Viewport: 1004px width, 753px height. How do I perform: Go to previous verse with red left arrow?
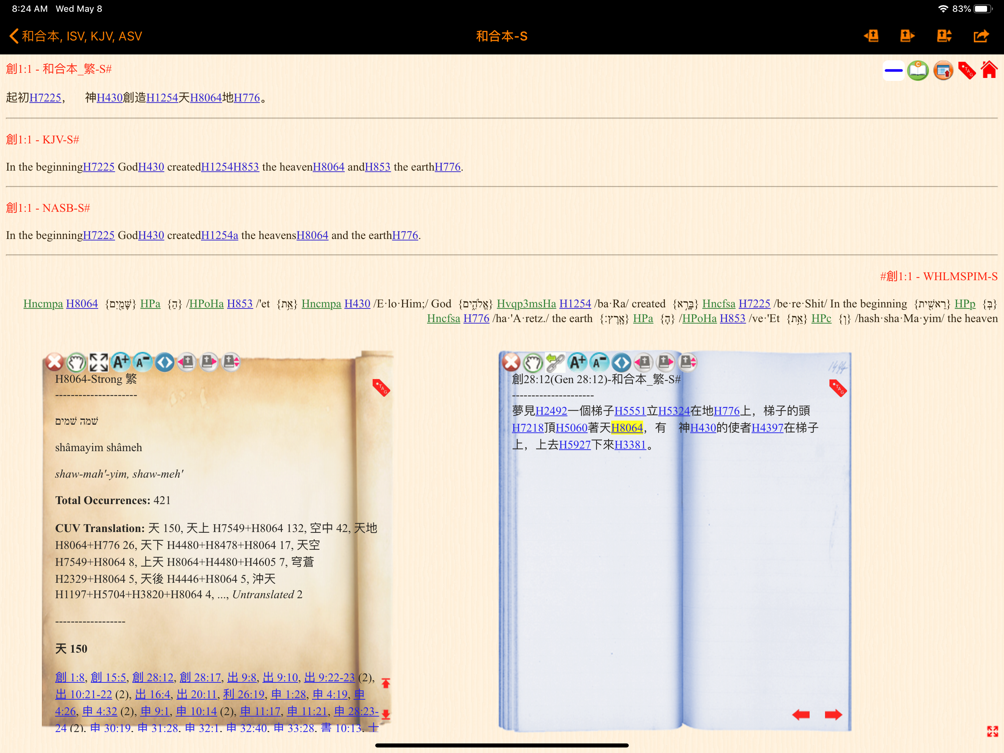tap(801, 715)
